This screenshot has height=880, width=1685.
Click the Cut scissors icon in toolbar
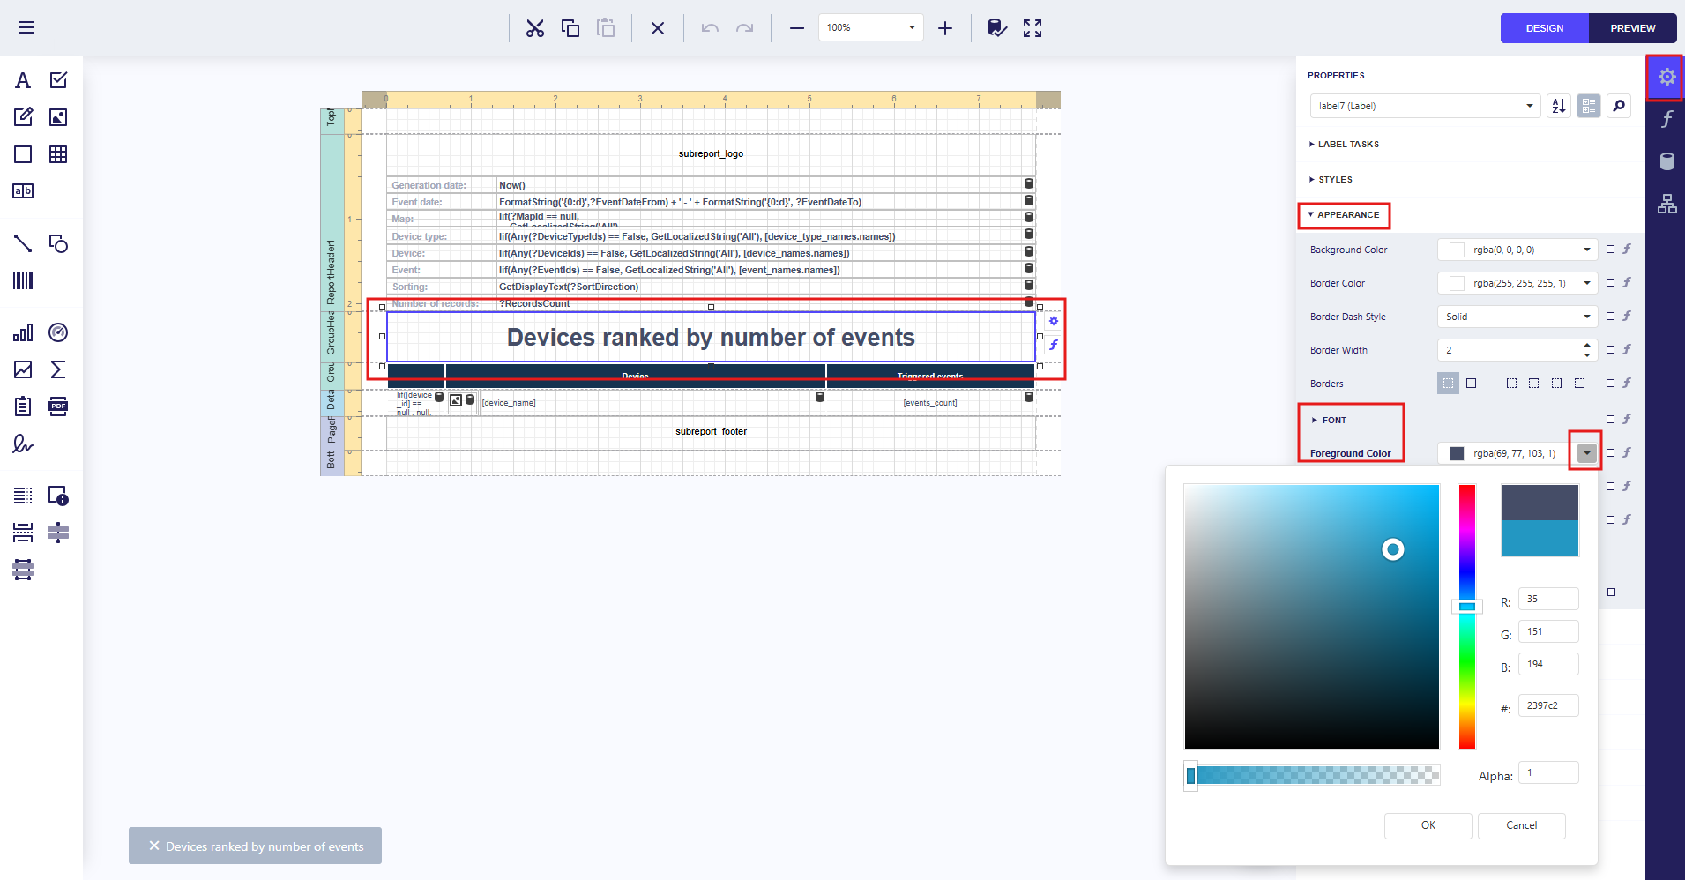click(535, 28)
